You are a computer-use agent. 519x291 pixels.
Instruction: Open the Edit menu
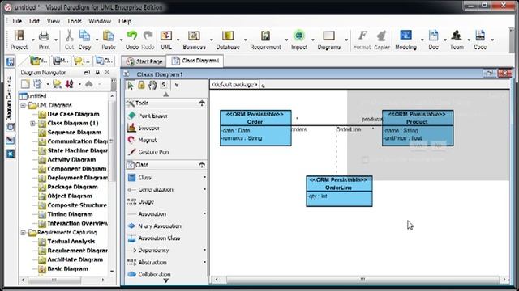click(x=34, y=21)
